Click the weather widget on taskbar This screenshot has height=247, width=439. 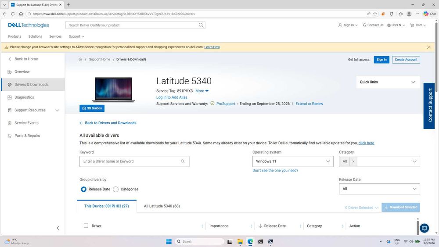[17, 241]
